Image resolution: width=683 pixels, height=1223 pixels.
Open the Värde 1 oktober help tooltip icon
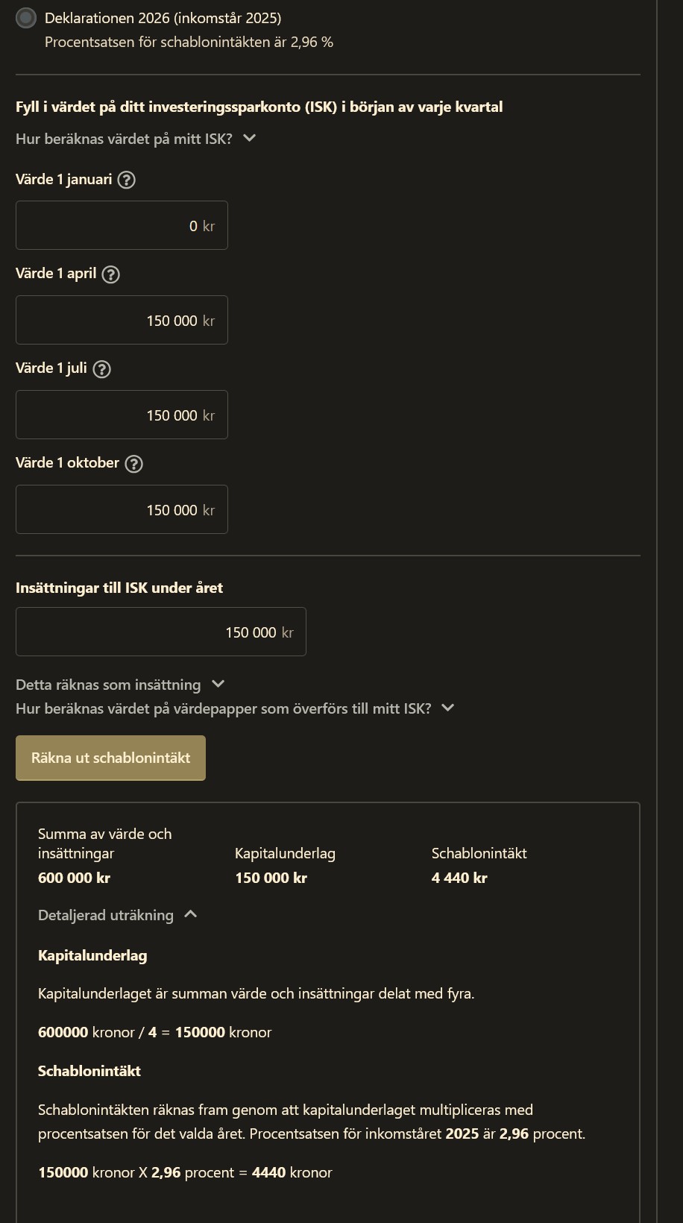tap(133, 464)
